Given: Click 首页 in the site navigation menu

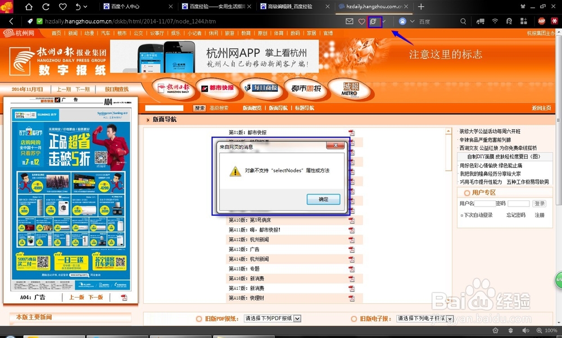Looking at the screenshot, I should [x=56, y=33].
